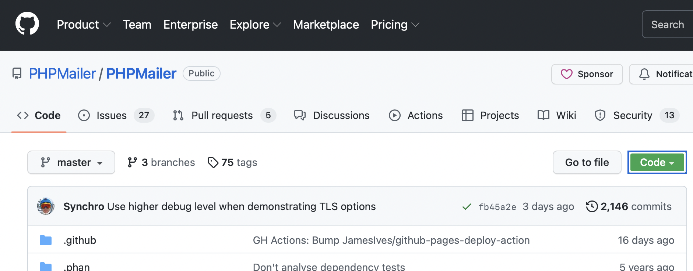Open 'Don't analyse dependency tests' commit message
This screenshot has height=271, width=693.
(329, 267)
